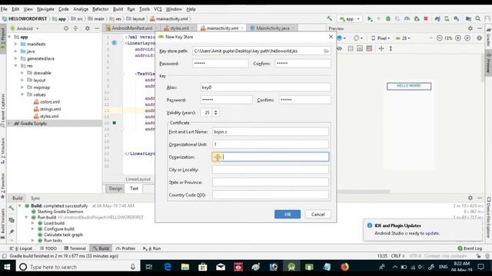Click the microphone icon in taskbar search

pos(133,267)
